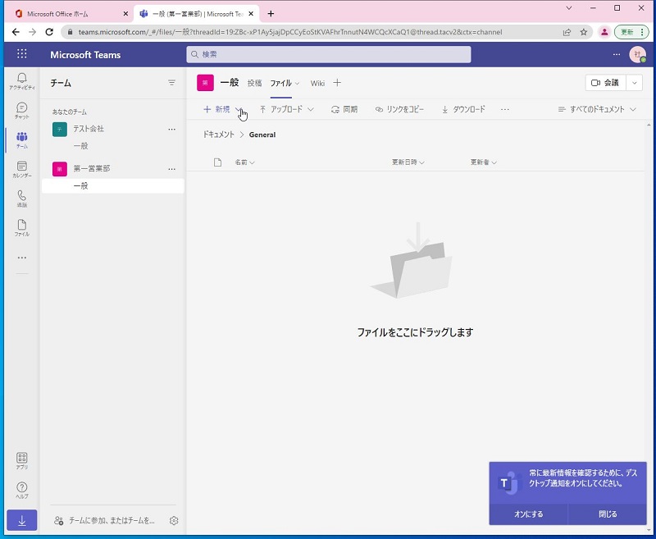This screenshot has height=539, width=656.
Task: Open the Chrome profile icon
Action: click(604, 32)
